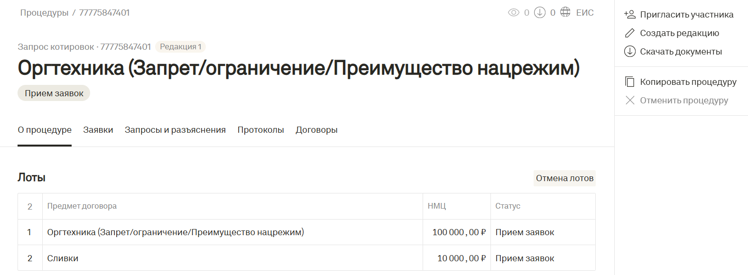Click the downloads counter arrow icon
This screenshot has height=275, width=748.
click(x=540, y=13)
